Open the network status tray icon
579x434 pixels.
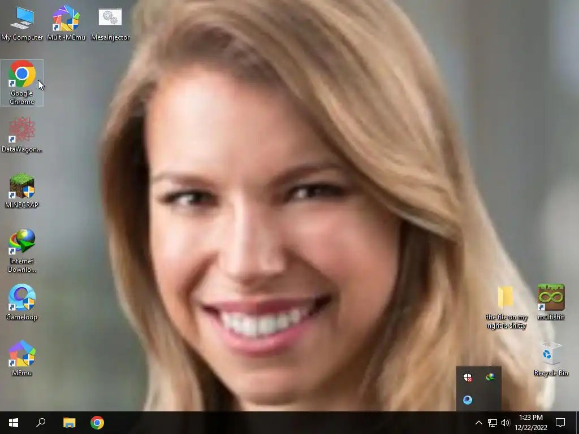point(492,423)
